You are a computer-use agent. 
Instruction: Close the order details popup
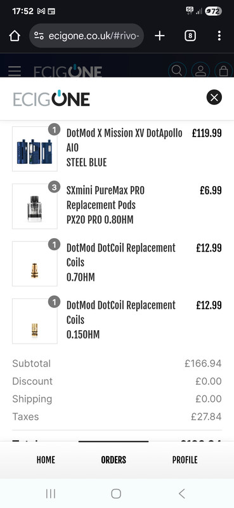tap(214, 98)
